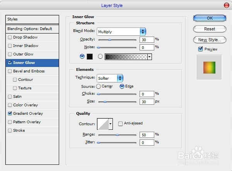Click the Jitter value field
Viewport: 232px width, 171px height.
coord(147,142)
